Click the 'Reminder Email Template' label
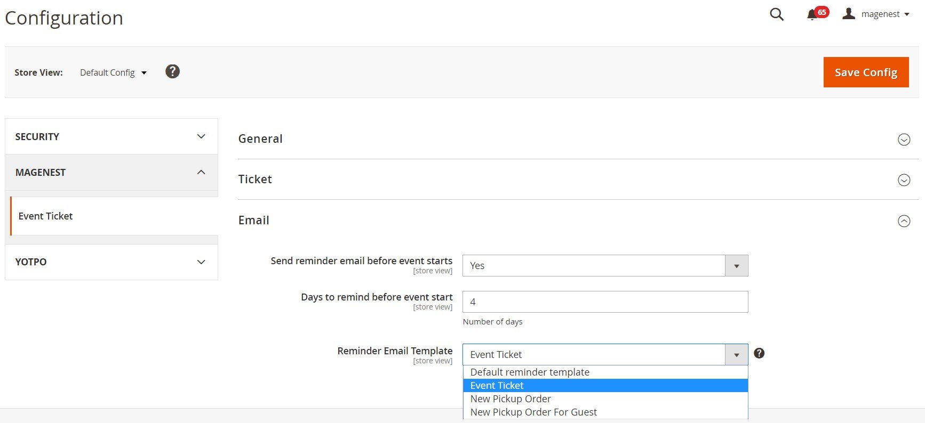925x423 pixels. tap(395, 351)
